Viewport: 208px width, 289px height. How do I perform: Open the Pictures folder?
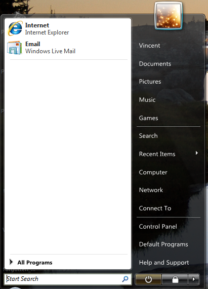pyautogui.click(x=150, y=82)
